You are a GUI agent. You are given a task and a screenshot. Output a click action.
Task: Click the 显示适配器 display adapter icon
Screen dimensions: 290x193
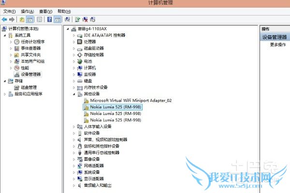click(80, 179)
